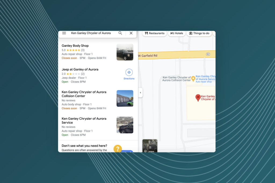
Task: Select the Hotels filter chip
Action: coord(177,33)
